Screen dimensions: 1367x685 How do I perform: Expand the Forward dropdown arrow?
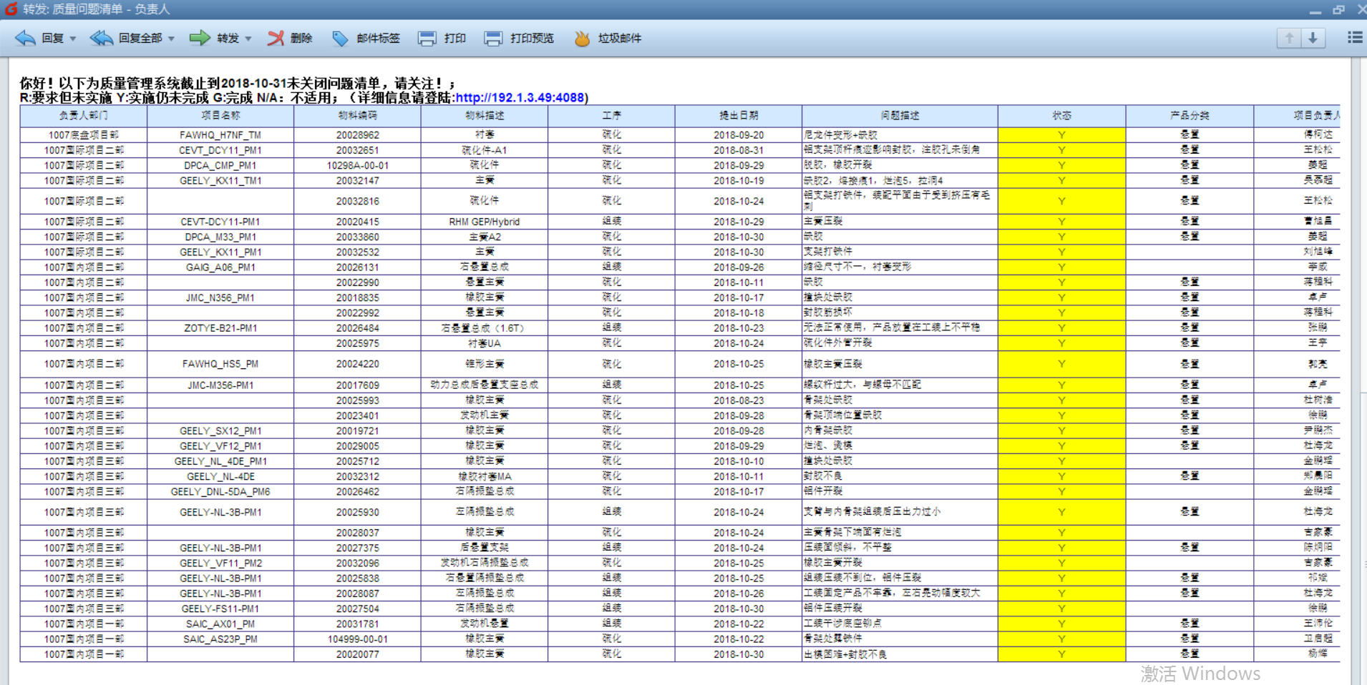248,39
